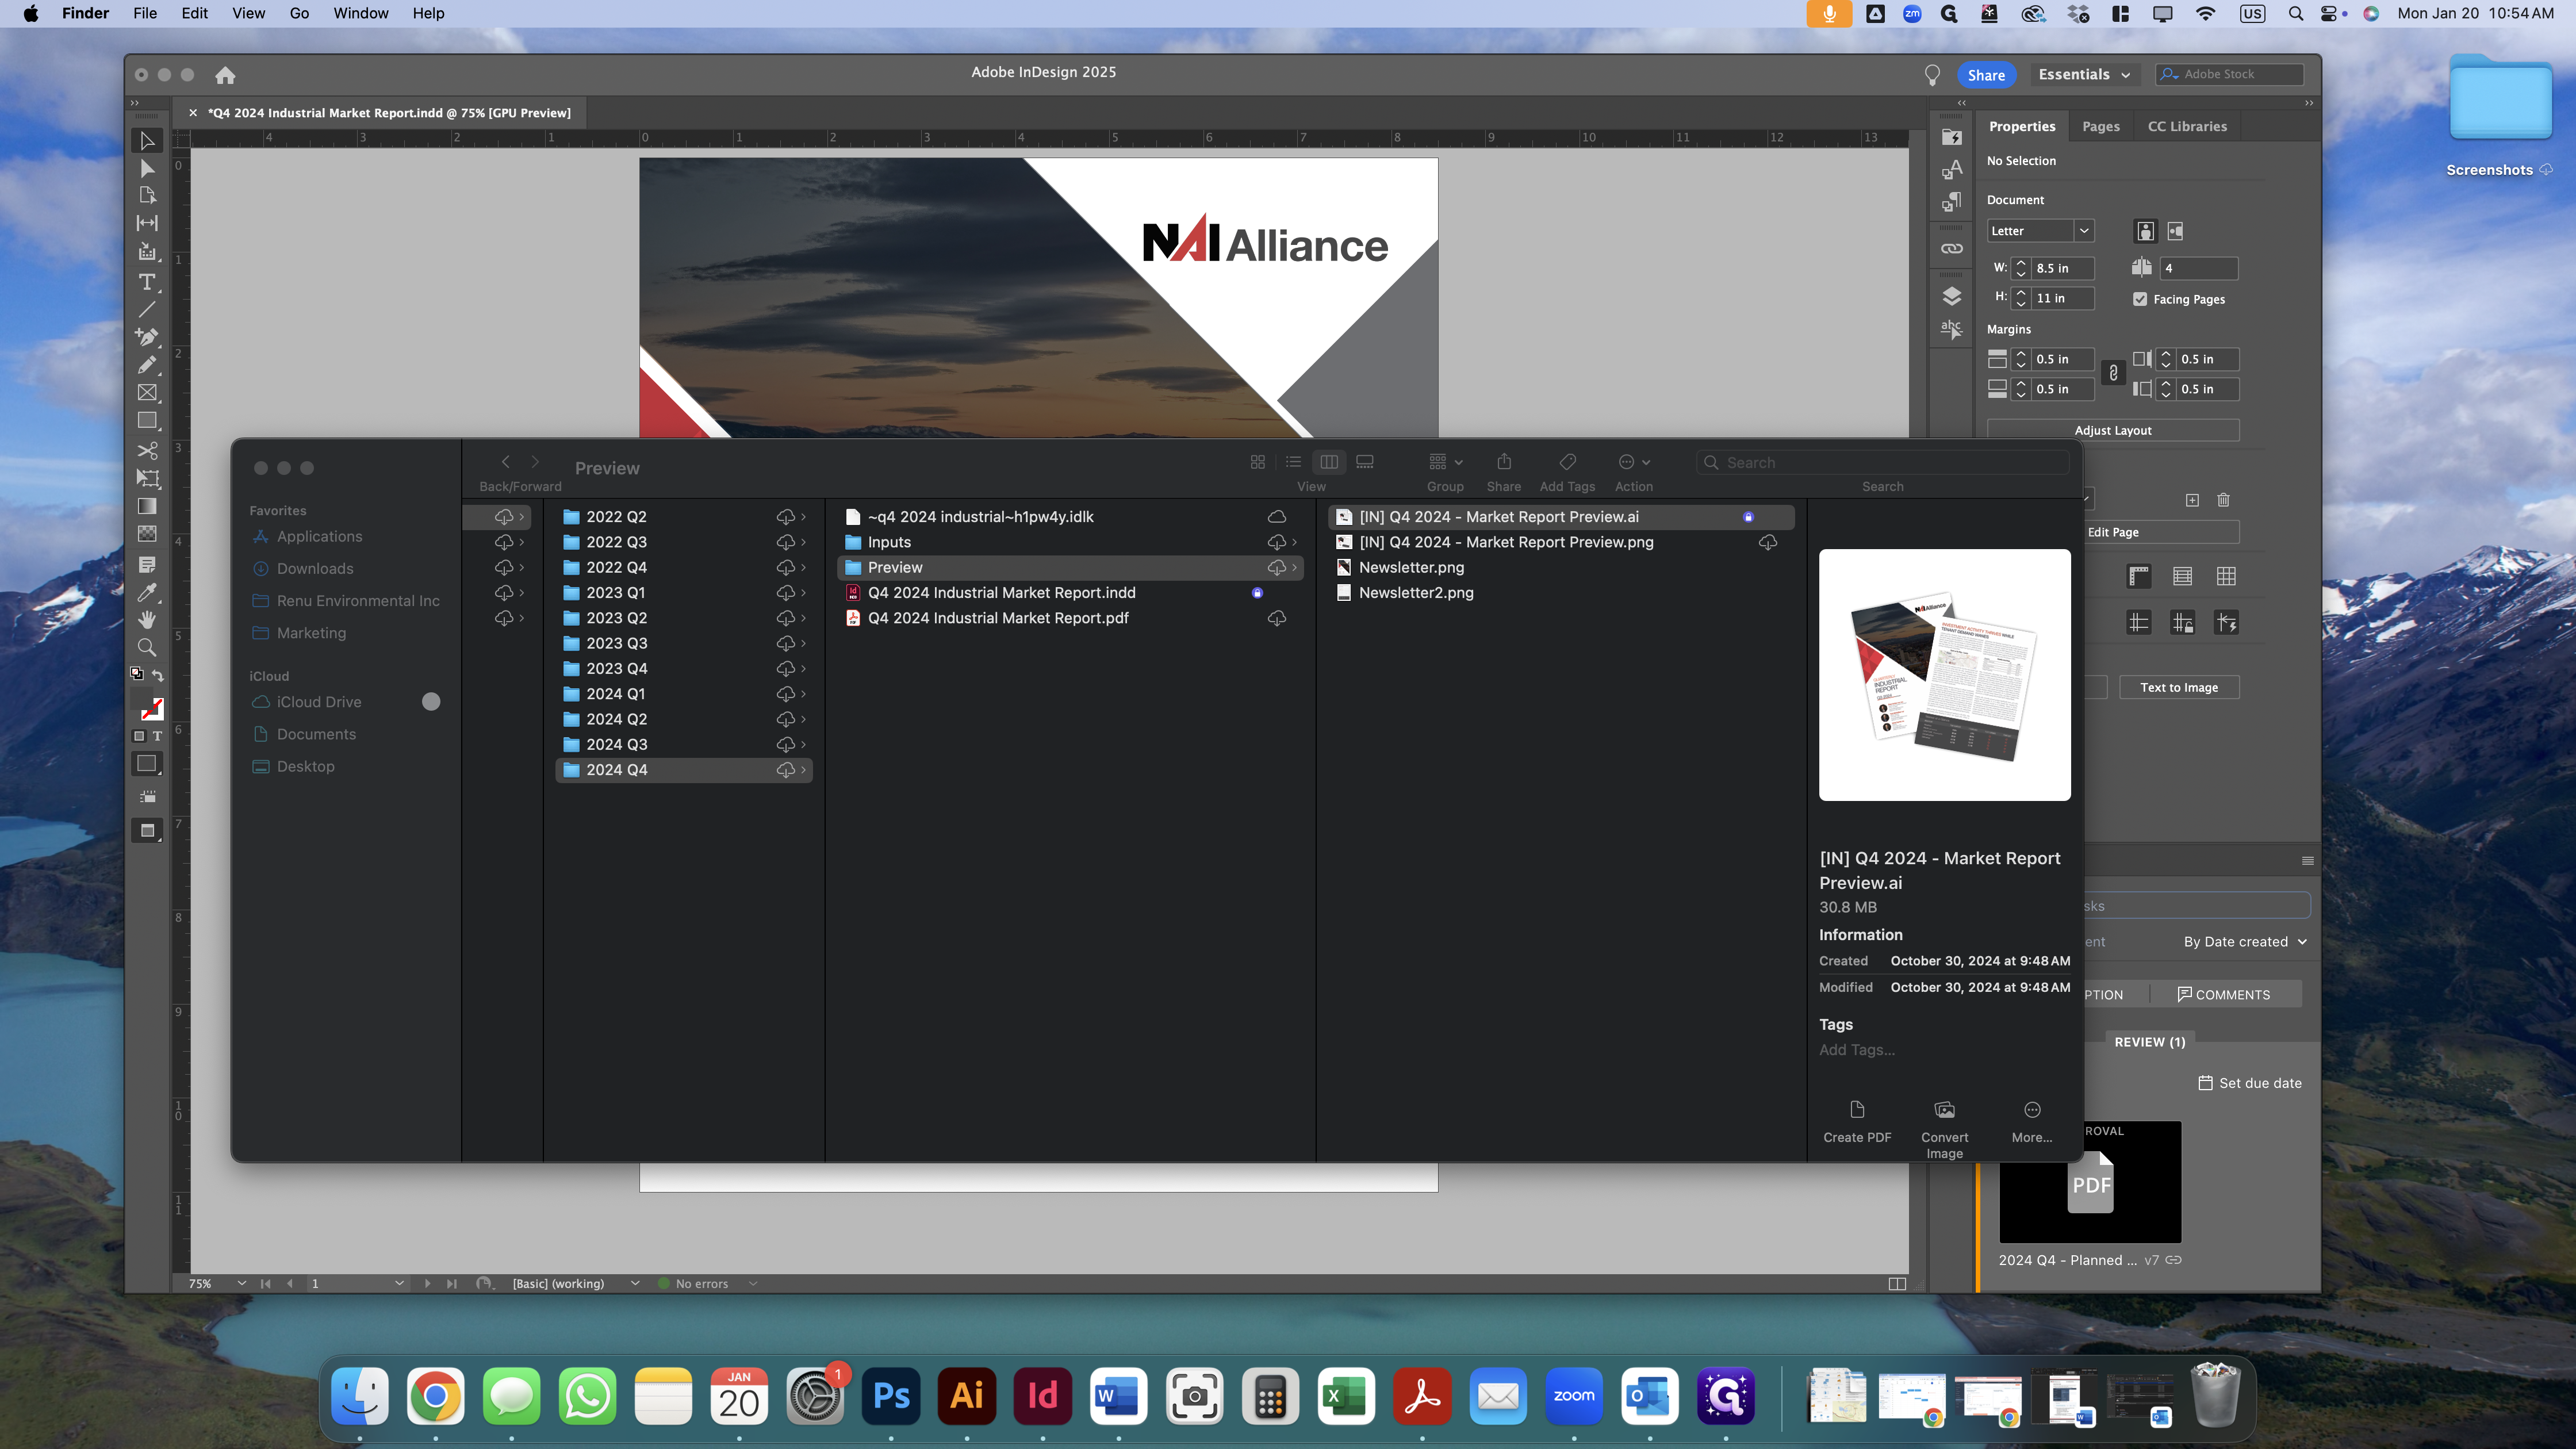Switch Finder to column view

click(x=1329, y=462)
